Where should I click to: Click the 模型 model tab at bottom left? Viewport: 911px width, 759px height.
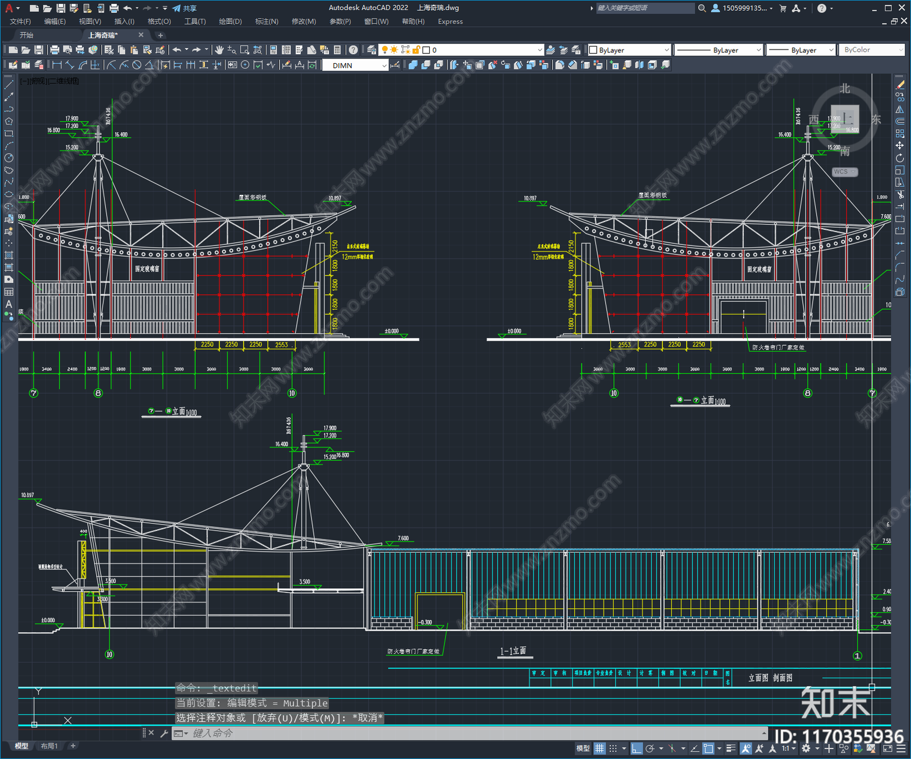(22, 746)
